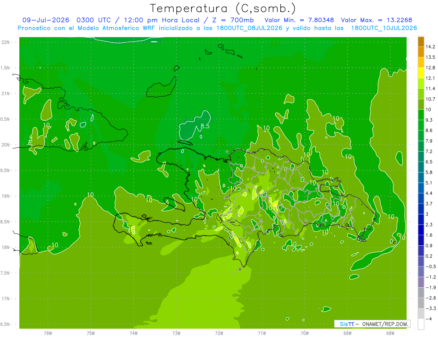438x338 pixels.
Task: Click the "1.6" colorbar value
Action: pos(429,235)
